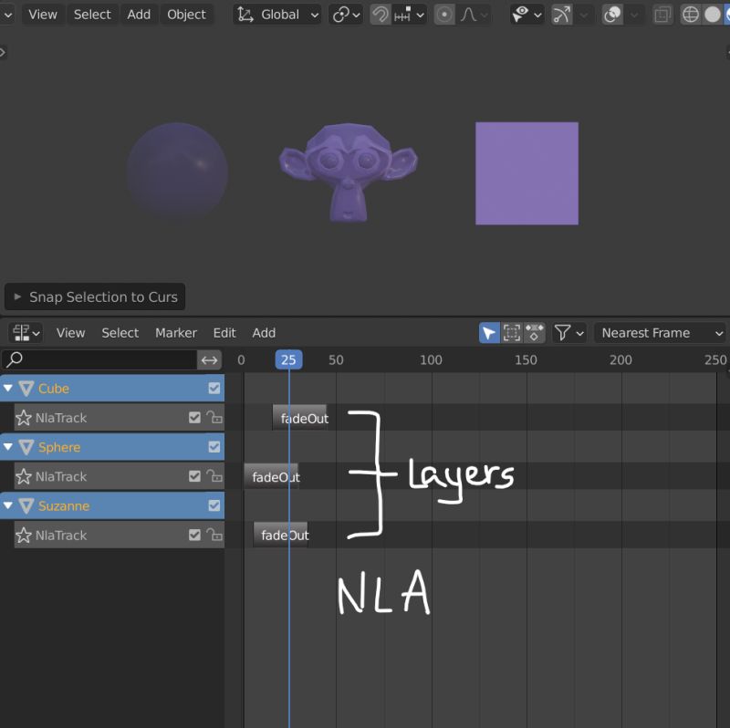Open the Nearest Frame snapping dropdown
Screen dimensions: 730x728
[659, 332]
